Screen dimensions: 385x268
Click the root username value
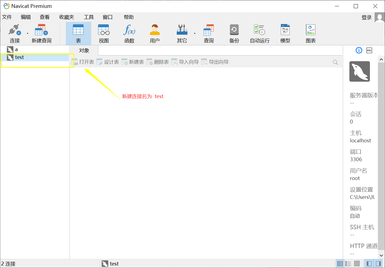pos(355,178)
